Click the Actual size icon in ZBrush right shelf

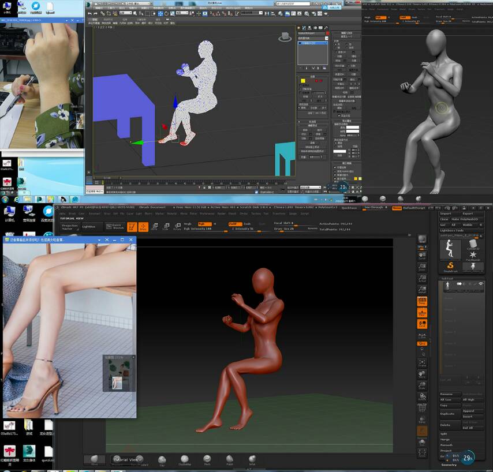(422, 279)
